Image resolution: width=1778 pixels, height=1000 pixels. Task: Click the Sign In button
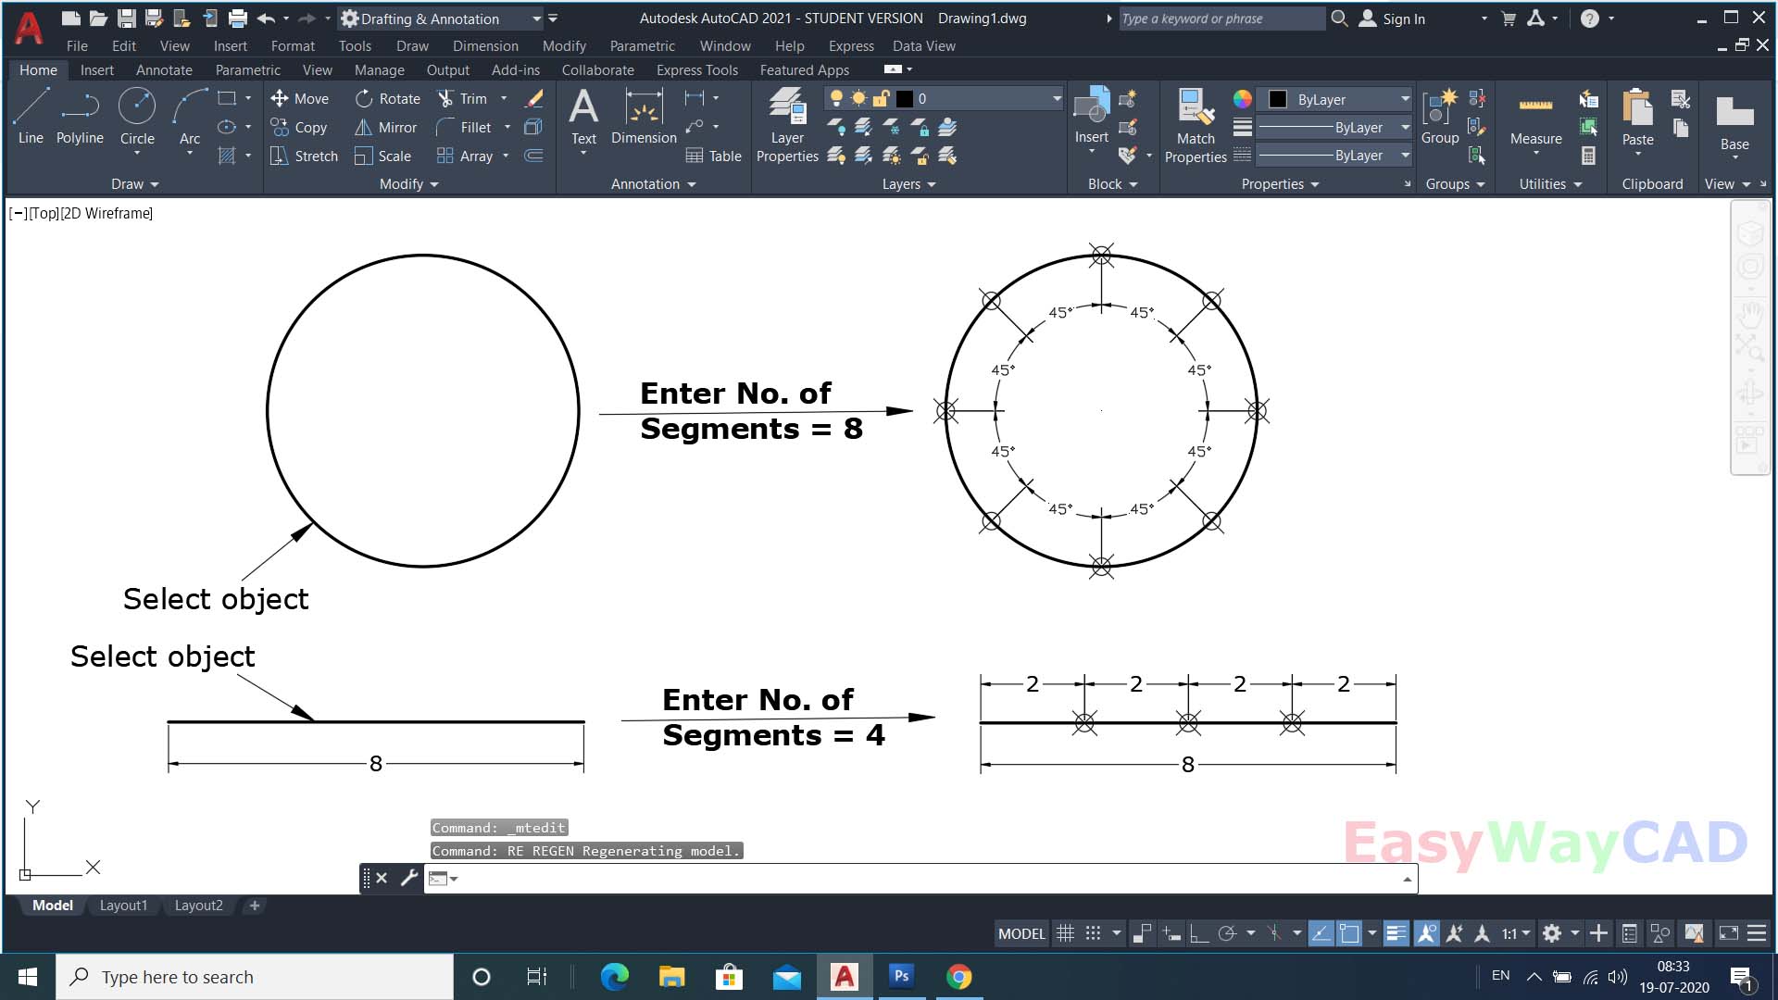[x=1401, y=19]
